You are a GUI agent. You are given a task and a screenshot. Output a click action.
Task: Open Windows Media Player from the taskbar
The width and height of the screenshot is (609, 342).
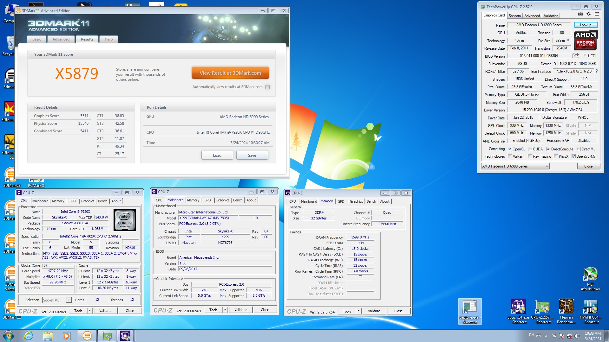tap(67, 336)
